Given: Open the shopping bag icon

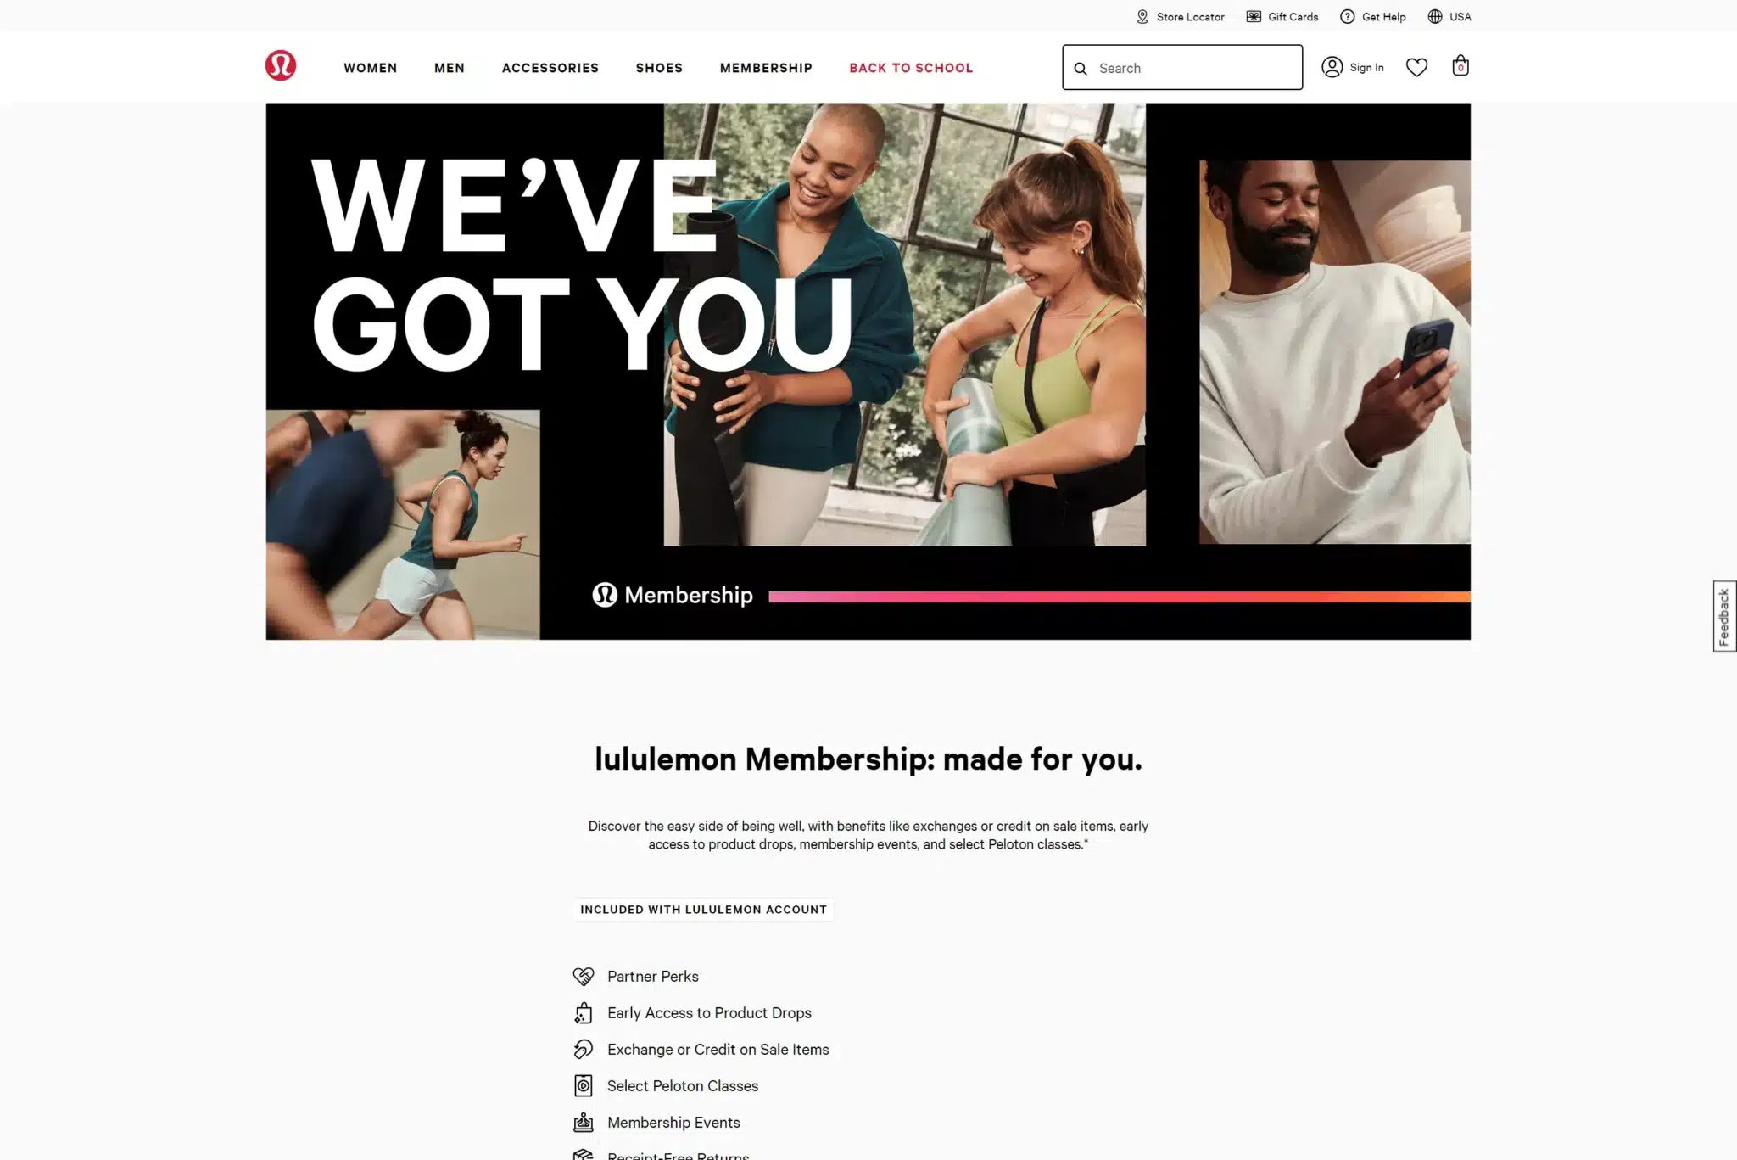Looking at the screenshot, I should point(1460,65).
